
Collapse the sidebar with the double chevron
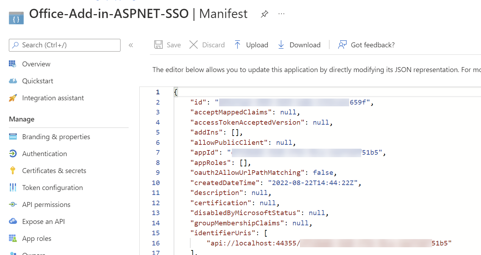coord(130,45)
